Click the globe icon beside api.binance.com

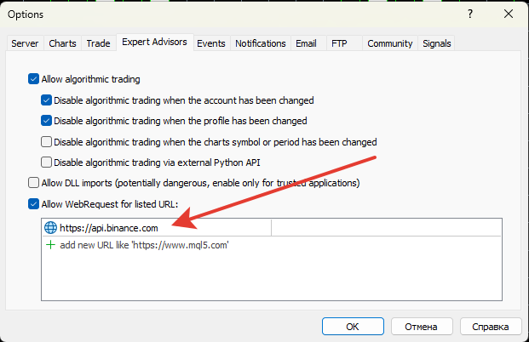point(50,228)
